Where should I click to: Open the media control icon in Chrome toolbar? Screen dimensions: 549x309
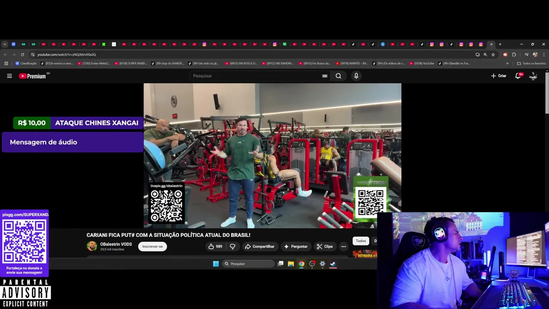526,55
